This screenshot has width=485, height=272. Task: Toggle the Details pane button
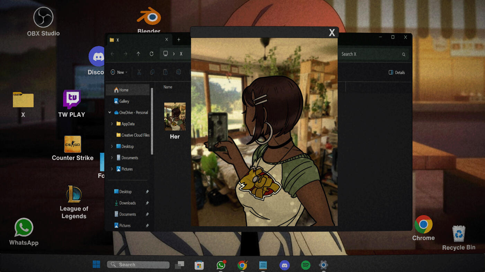pos(397,73)
